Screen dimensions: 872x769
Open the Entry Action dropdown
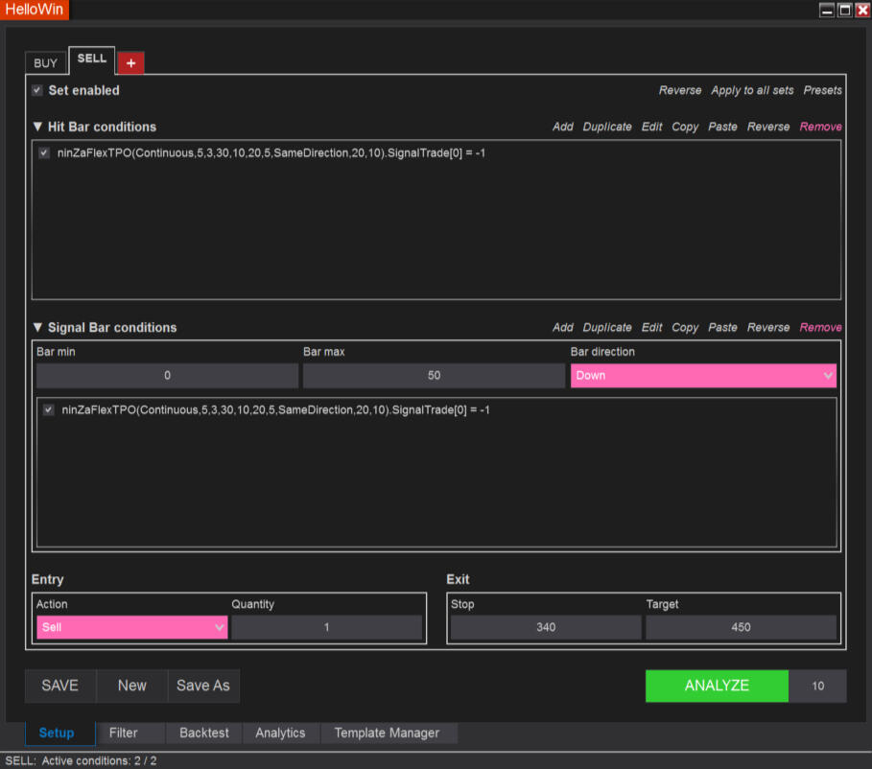(x=131, y=627)
